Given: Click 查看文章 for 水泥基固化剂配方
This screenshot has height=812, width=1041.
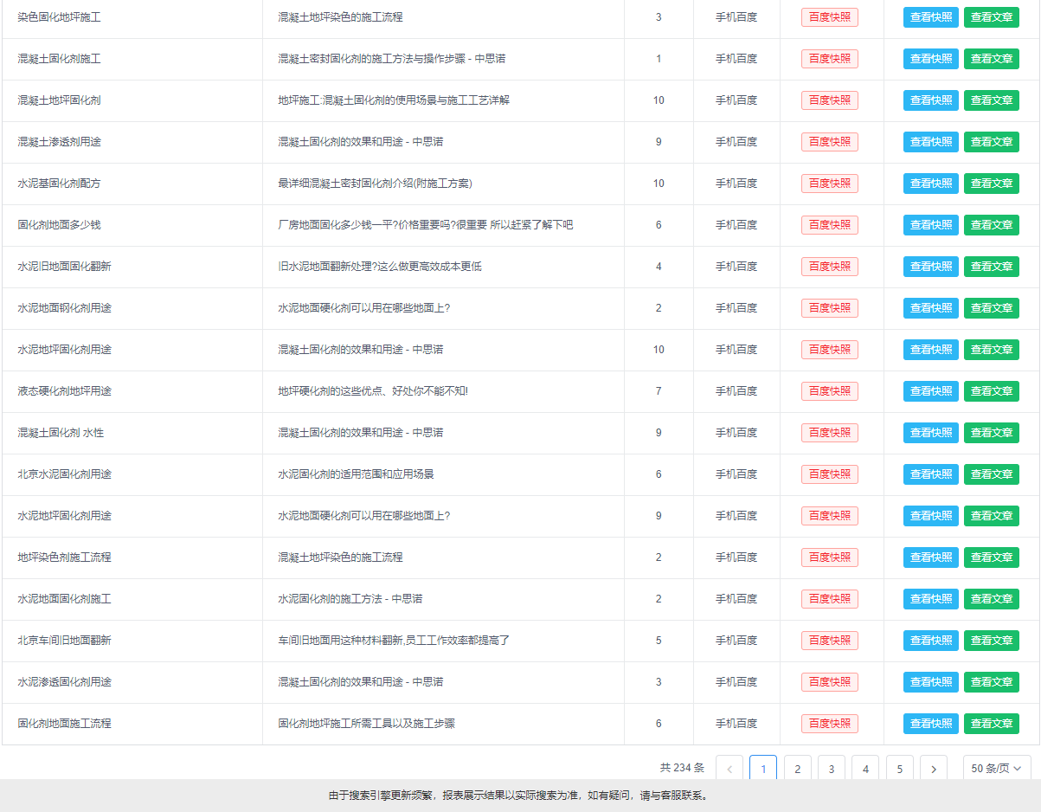Looking at the screenshot, I should (x=992, y=184).
